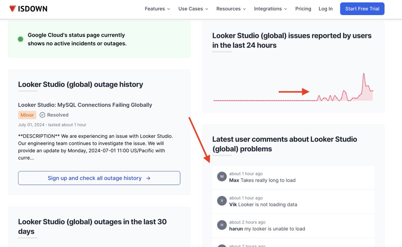The height and width of the screenshot is (247, 402).
Task: Open the MySQL Connections Failing Globally incident
Action: [85, 105]
